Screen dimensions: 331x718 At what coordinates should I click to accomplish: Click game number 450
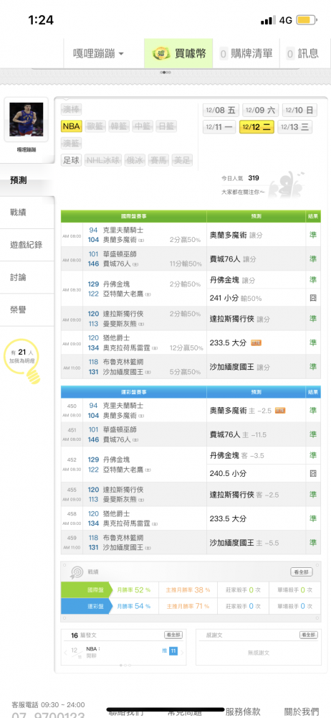pos(72,406)
